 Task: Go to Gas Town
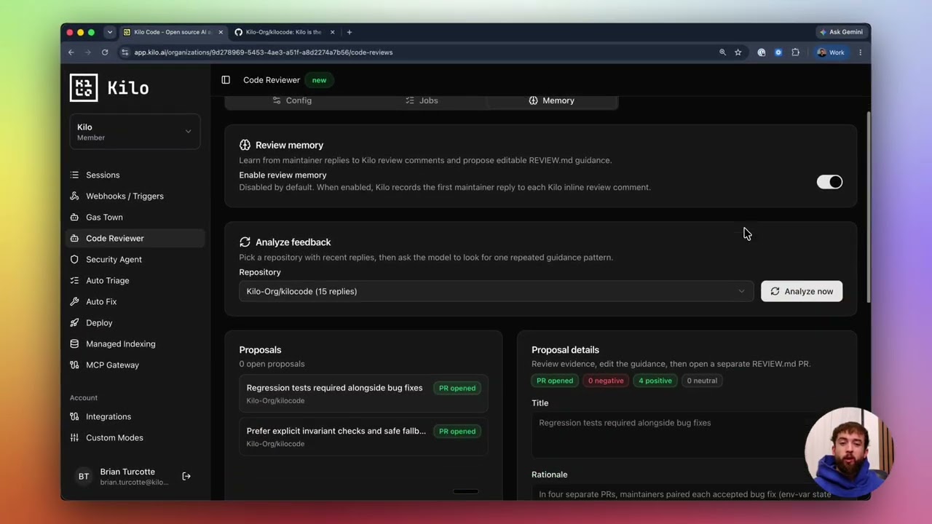135,217
